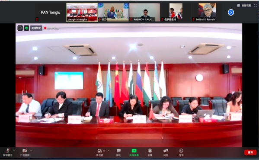The image size is (259, 160).
Task: Expand the participants options caret
Action: click(109, 150)
